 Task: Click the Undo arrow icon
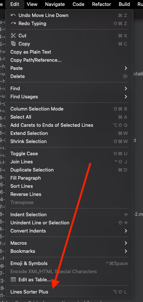click(x=13, y=15)
